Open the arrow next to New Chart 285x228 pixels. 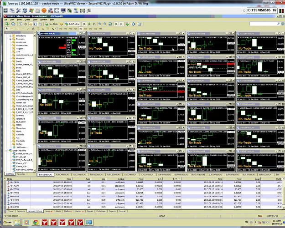tap(9, 24)
